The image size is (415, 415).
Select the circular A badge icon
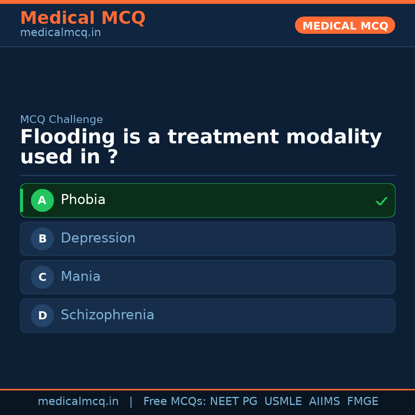[42, 200]
